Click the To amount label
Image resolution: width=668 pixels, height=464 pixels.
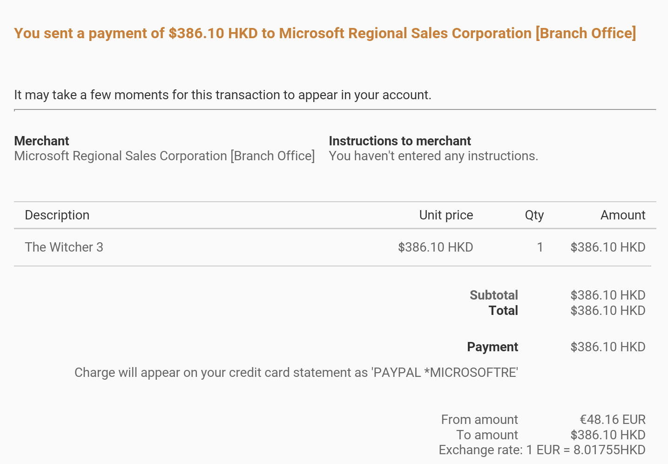coord(487,435)
